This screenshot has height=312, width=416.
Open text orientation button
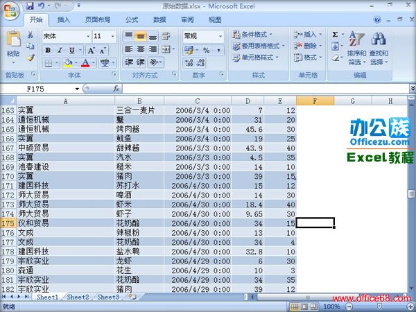tap(155, 62)
